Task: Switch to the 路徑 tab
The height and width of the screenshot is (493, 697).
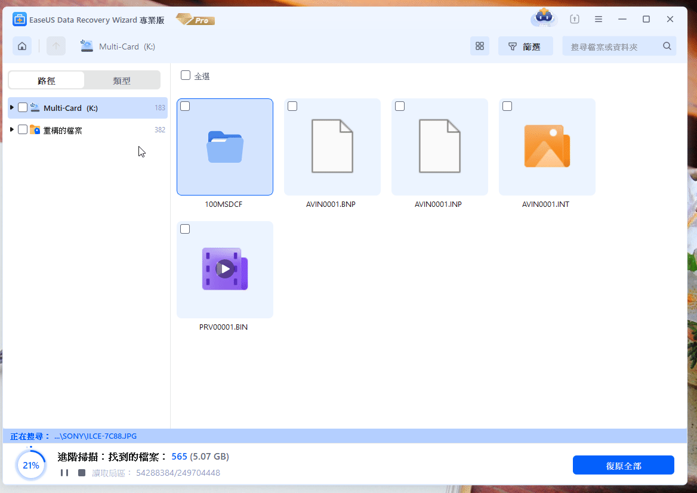Action: point(46,80)
